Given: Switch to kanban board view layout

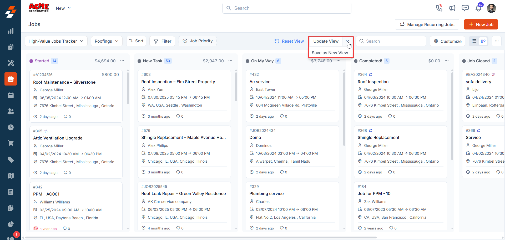Looking at the screenshot, I should click(483, 41).
